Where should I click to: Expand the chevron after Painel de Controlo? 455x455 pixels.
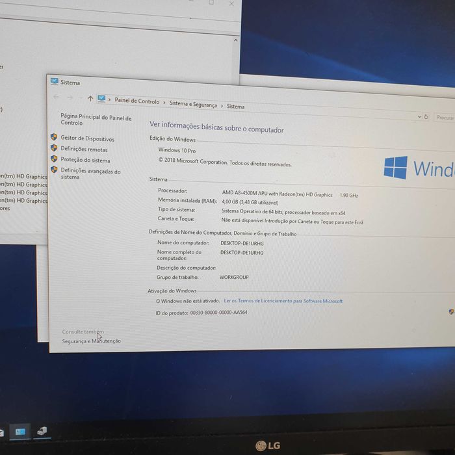pos(164,103)
